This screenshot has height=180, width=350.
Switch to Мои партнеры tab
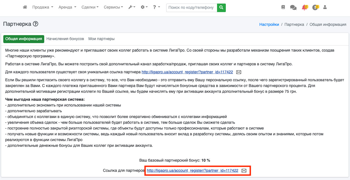pyautogui.click(x=101, y=39)
